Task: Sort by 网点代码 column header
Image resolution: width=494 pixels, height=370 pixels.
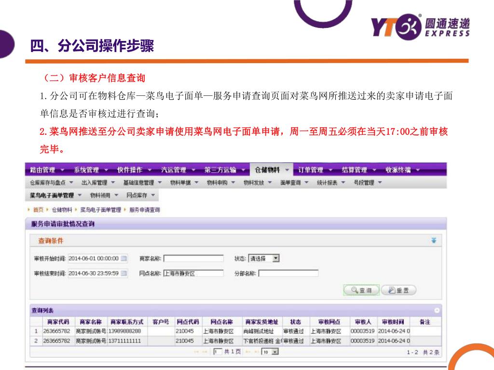Action: click(x=188, y=322)
